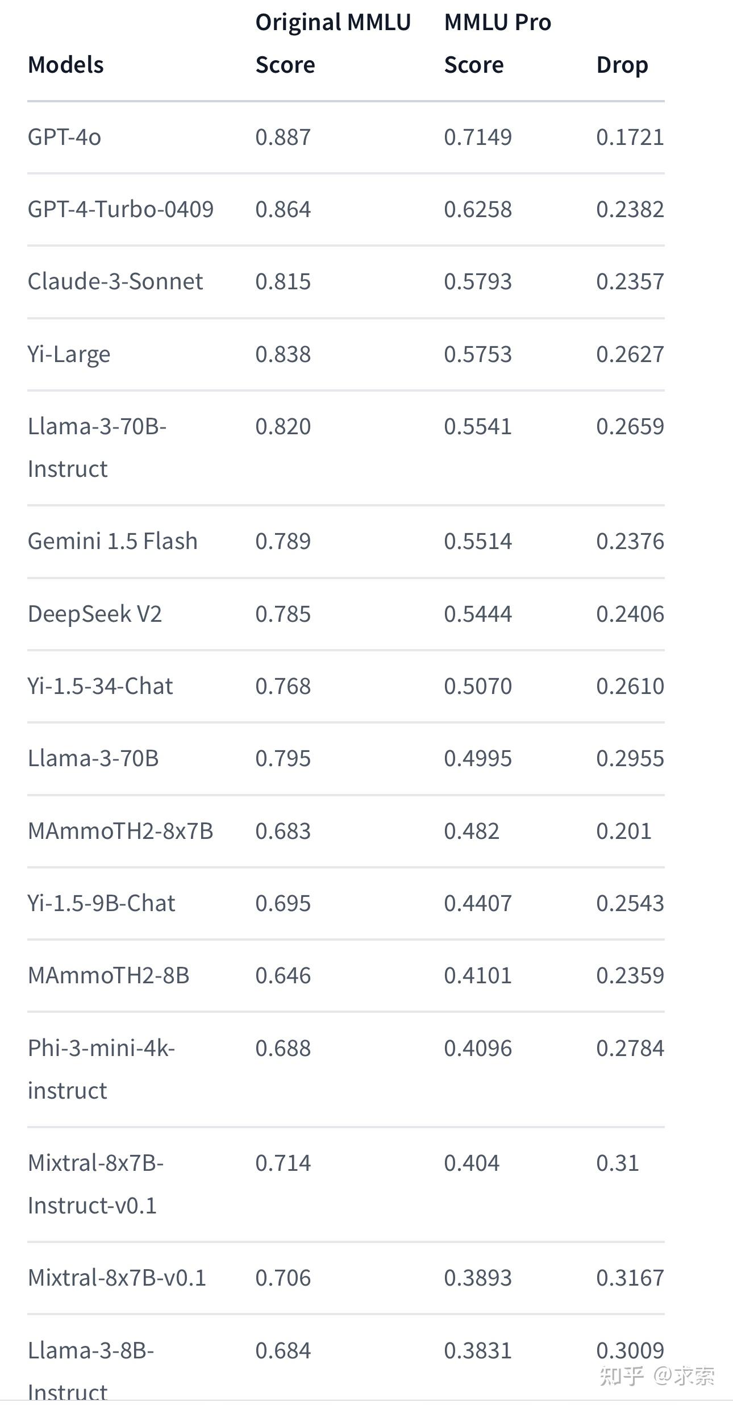Screen dimensions: 733x1405
Task: Click the 知乎 @求索 watermark
Action: (x=657, y=1375)
